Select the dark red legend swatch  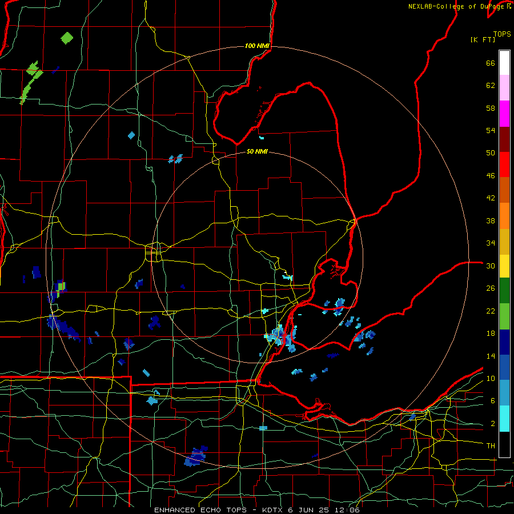coord(504,139)
